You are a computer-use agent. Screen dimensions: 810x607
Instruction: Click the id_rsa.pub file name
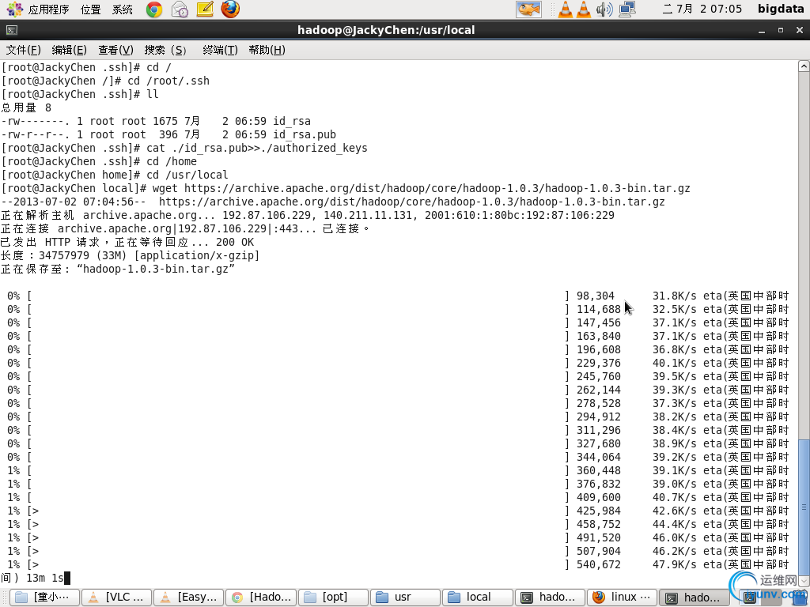point(305,134)
